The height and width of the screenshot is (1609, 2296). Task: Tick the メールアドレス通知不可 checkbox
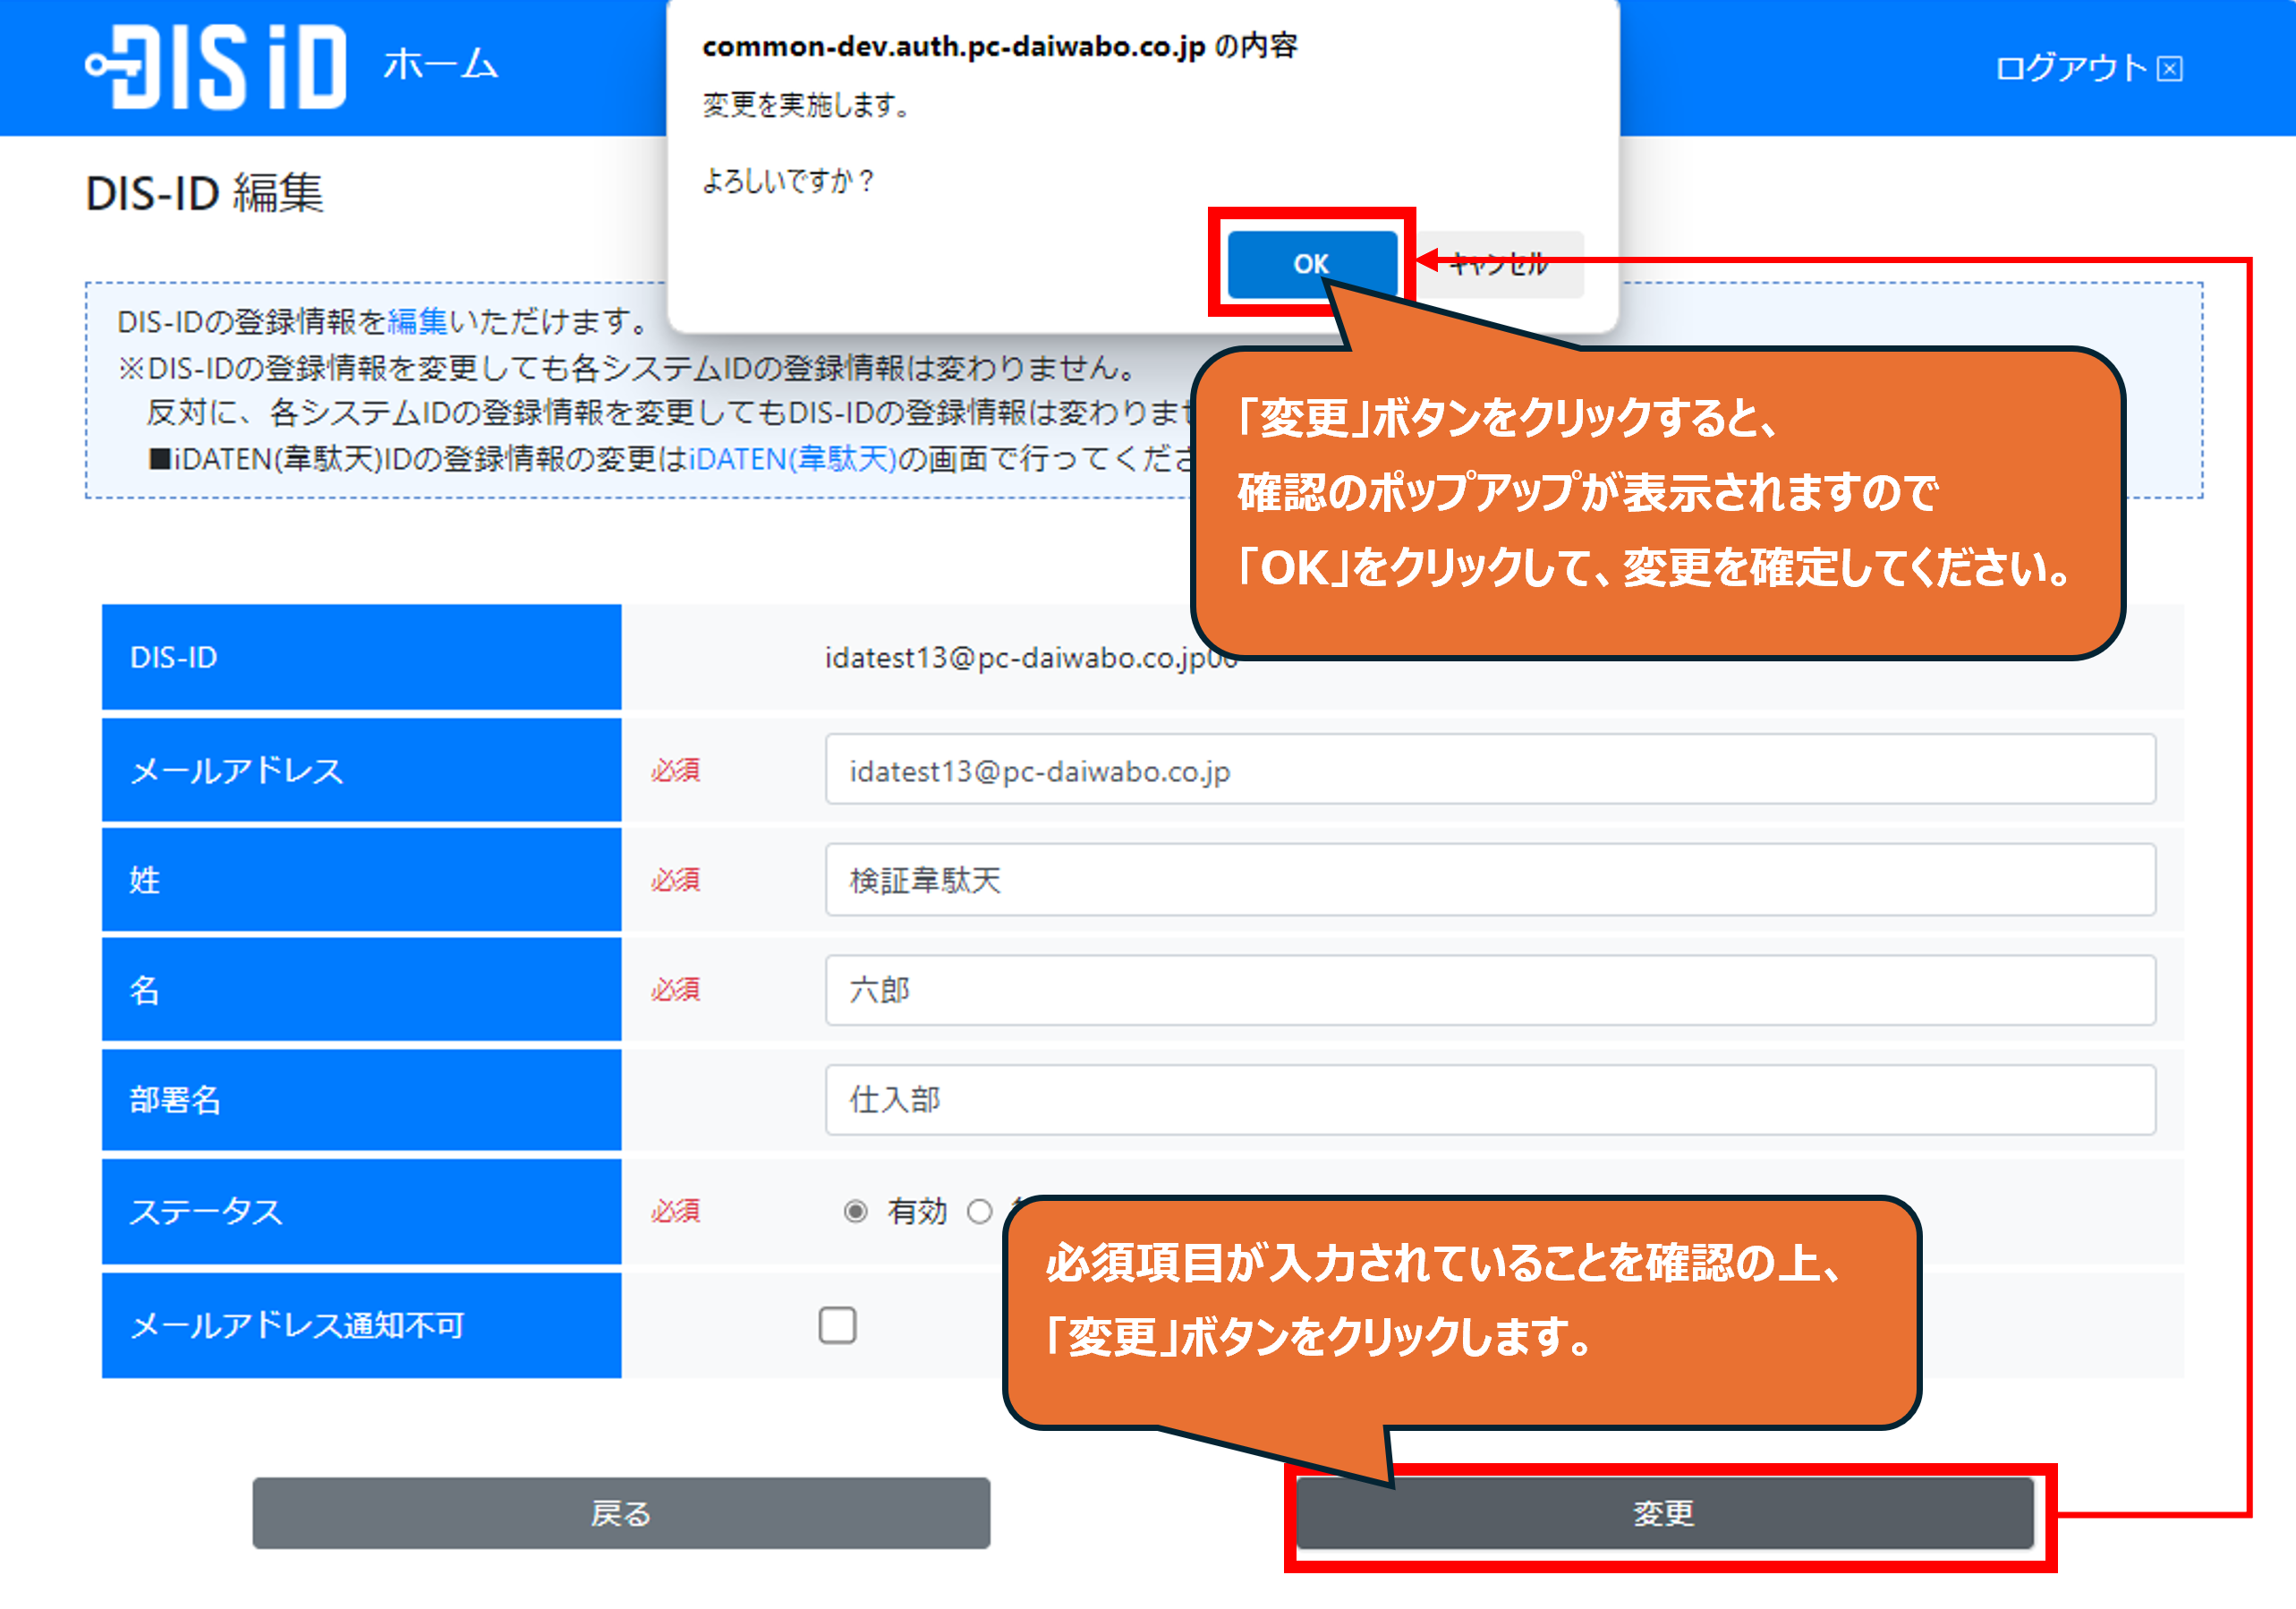[837, 1325]
